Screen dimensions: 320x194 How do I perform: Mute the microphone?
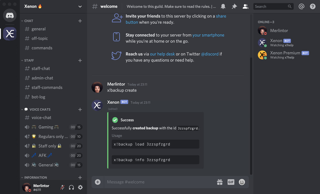click(62, 187)
